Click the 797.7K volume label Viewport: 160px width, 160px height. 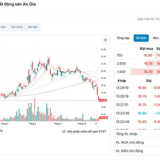[x=103, y=118]
